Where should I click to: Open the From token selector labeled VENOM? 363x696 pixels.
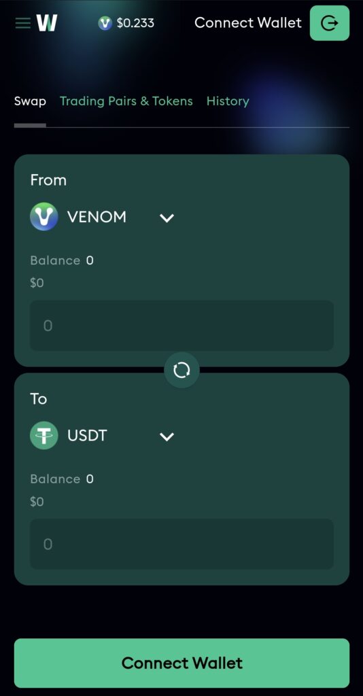click(102, 217)
